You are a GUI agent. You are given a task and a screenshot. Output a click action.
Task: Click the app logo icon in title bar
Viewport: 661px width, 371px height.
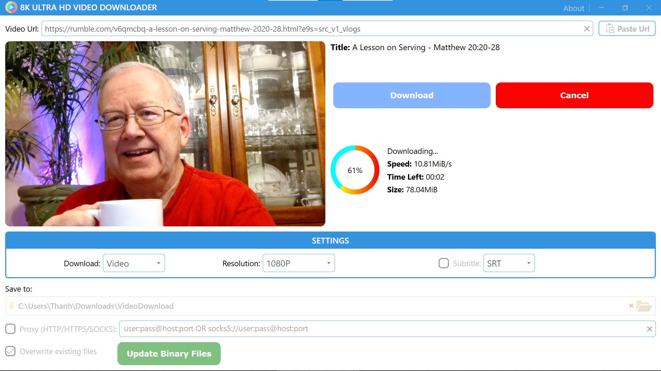click(x=11, y=7)
